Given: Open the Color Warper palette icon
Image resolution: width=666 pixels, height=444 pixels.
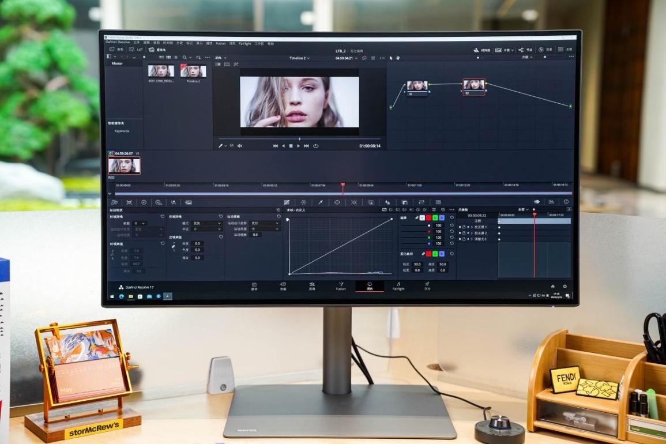Looking at the screenshot, I should [x=303, y=202].
